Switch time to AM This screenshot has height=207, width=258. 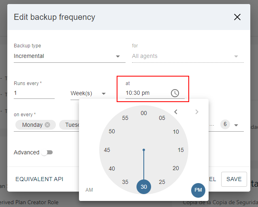(90, 190)
